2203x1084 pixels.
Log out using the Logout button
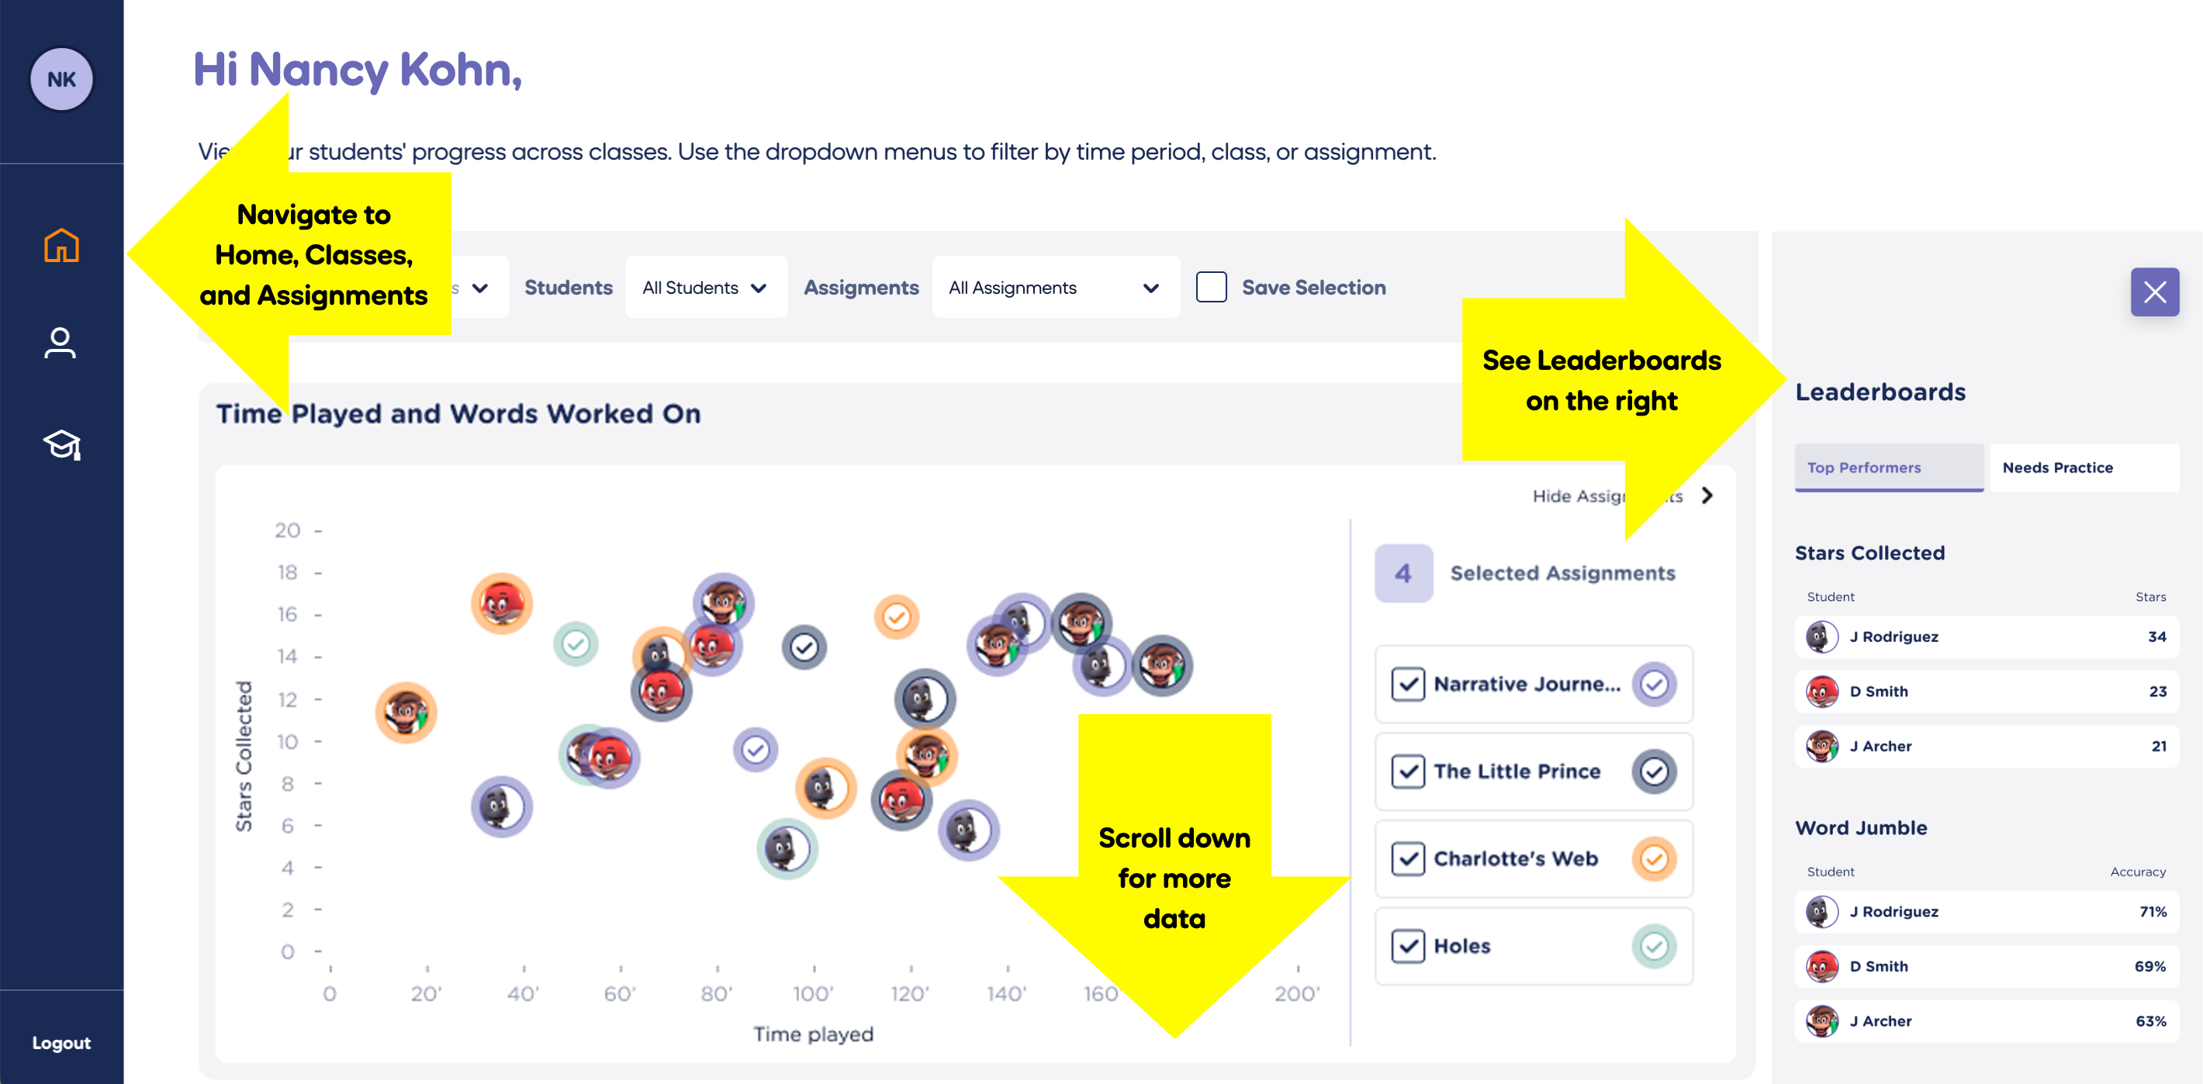pos(61,1043)
